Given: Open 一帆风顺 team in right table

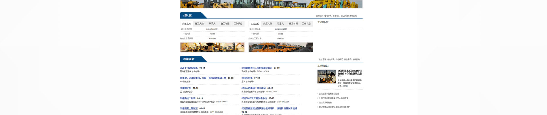Looking at the screenshot, I should point(255,34).
